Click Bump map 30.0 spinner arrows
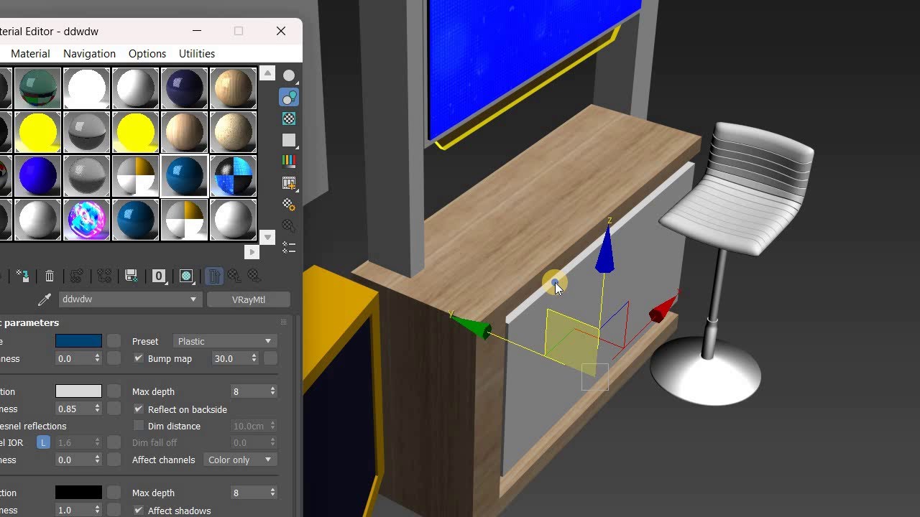 (254, 358)
